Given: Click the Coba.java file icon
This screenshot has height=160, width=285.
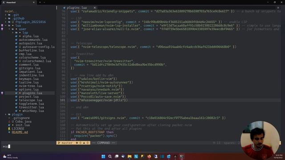Looking at the screenshot, I should tap(9, 121).
